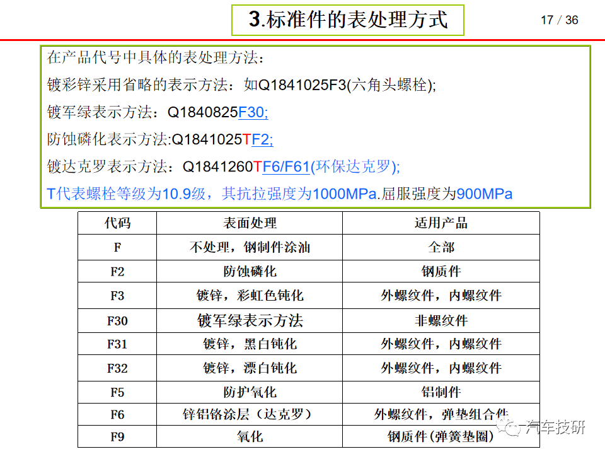The height and width of the screenshot is (454, 605).
Task: Select the cell 钢质件 in F2 row
Action: [x=441, y=271]
